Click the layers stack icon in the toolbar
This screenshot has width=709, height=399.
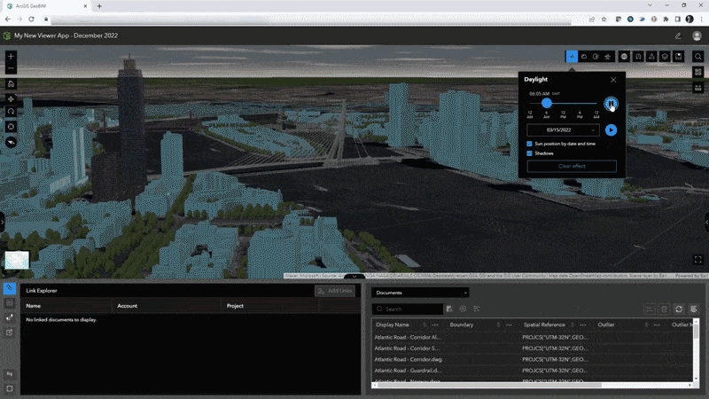(665, 57)
